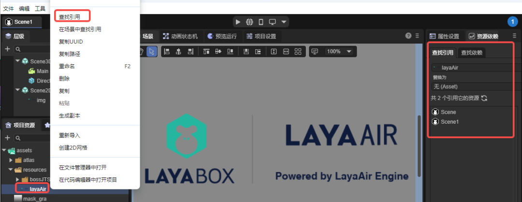The height and width of the screenshot is (202, 522).
Task: Click the align horizontal center icon
Action: tap(179, 52)
